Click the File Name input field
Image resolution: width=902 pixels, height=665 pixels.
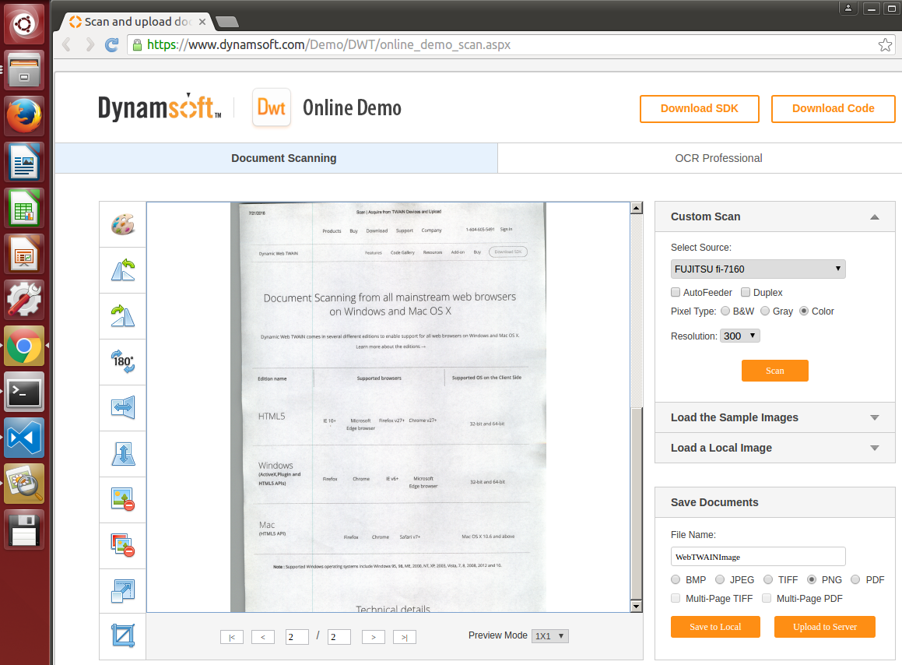tap(757, 557)
